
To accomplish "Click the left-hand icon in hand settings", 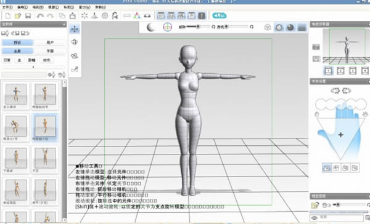I will point(335,90).
